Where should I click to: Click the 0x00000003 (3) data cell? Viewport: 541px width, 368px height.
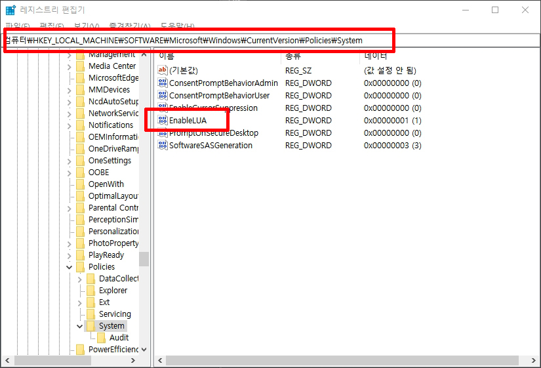393,146
